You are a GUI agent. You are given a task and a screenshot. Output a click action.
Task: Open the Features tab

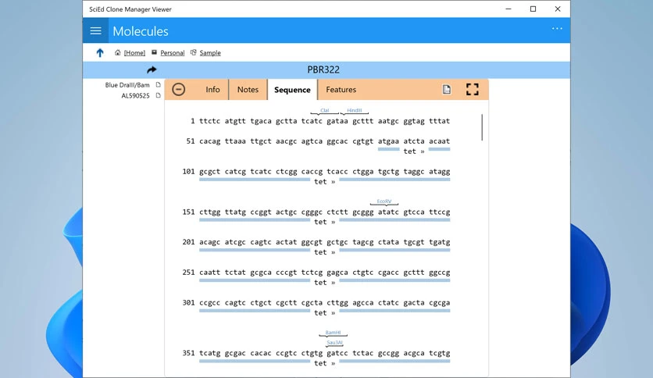coord(341,90)
